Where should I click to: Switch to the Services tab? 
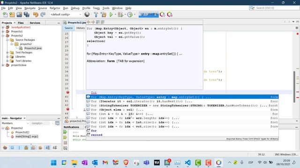(x=35, y=23)
